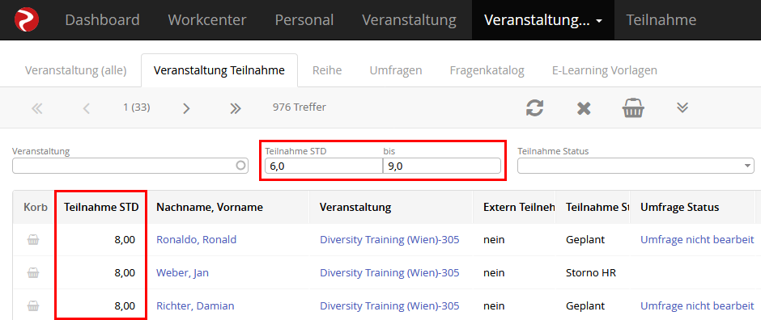Add Weber, Jan row to basket

[x=33, y=273]
